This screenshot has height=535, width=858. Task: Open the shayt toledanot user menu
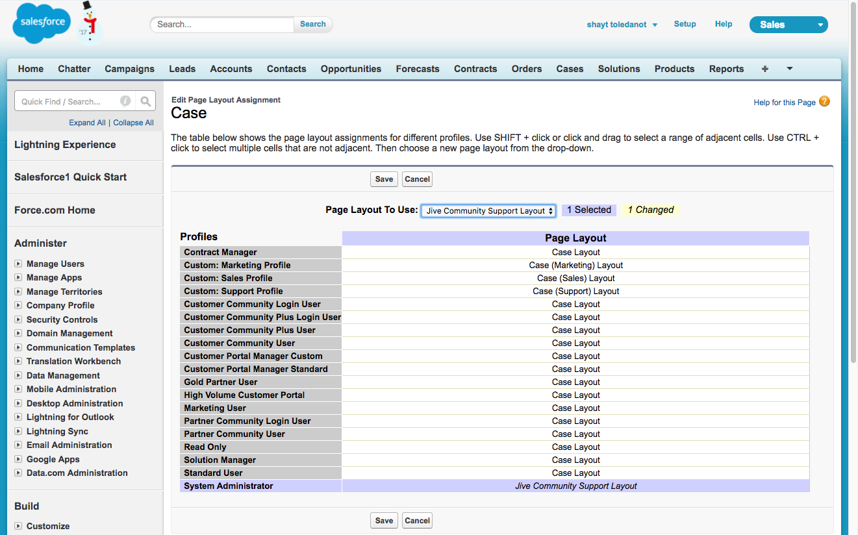[x=622, y=25]
